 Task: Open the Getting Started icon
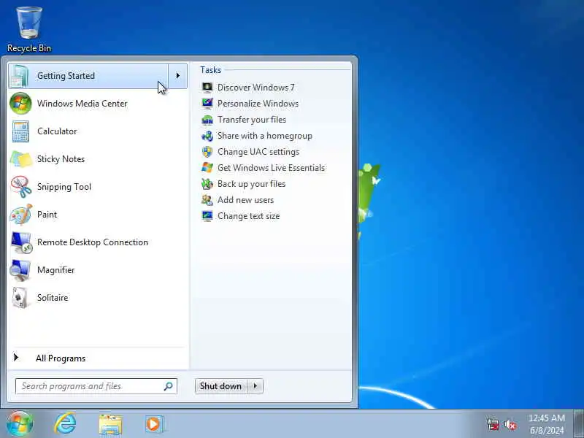tap(20, 76)
